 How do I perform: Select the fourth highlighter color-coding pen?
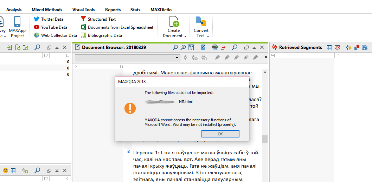[246, 58]
